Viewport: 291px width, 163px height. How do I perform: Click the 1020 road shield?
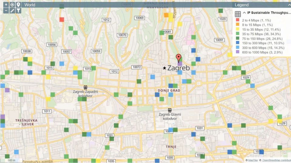[222, 19]
